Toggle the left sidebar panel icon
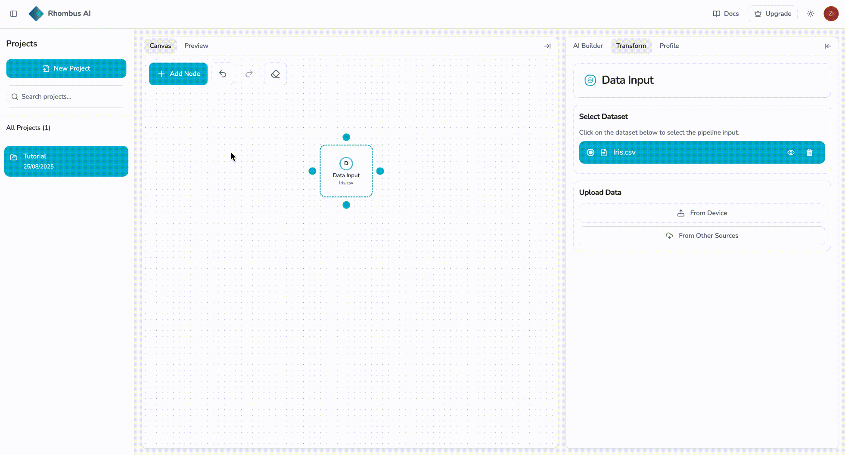Image resolution: width=845 pixels, height=455 pixels. click(x=14, y=14)
